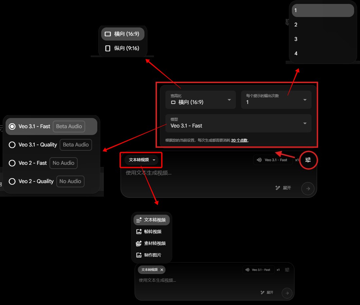Click the dropdown arrow in output count field
360x305 pixels.
[305, 100]
